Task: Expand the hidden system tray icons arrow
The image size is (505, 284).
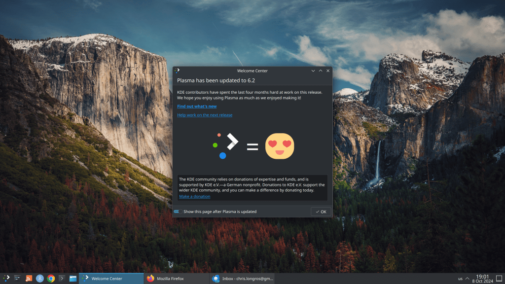Action: [x=468, y=279]
